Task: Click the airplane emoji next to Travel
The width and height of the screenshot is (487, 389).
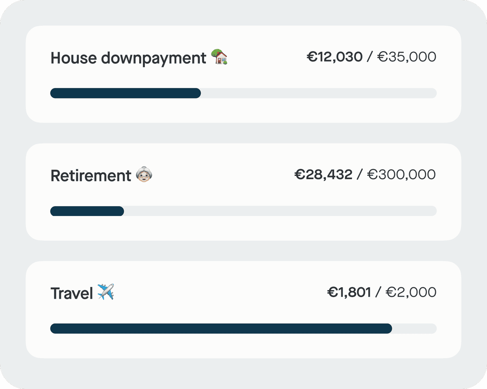Action: coord(106,292)
